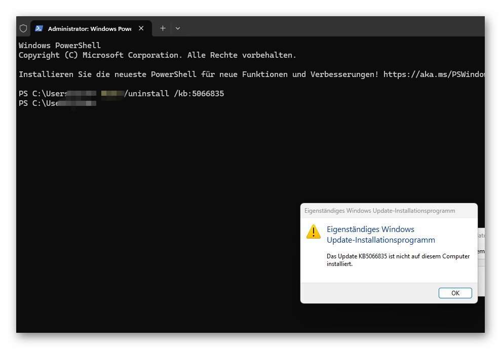501x349 pixels.
Task: Close the Administrator PowerShell tab
Action: (x=141, y=28)
